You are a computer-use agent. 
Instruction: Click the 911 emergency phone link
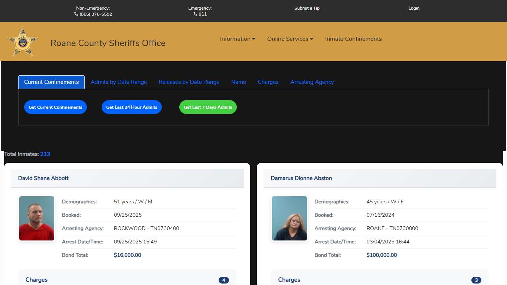pyautogui.click(x=202, y=14)
